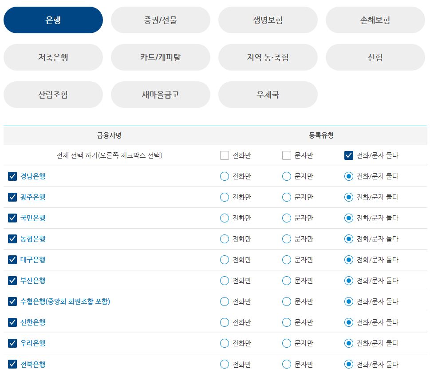
Task: Open the 부산은행 link
Action: (33, 281)
